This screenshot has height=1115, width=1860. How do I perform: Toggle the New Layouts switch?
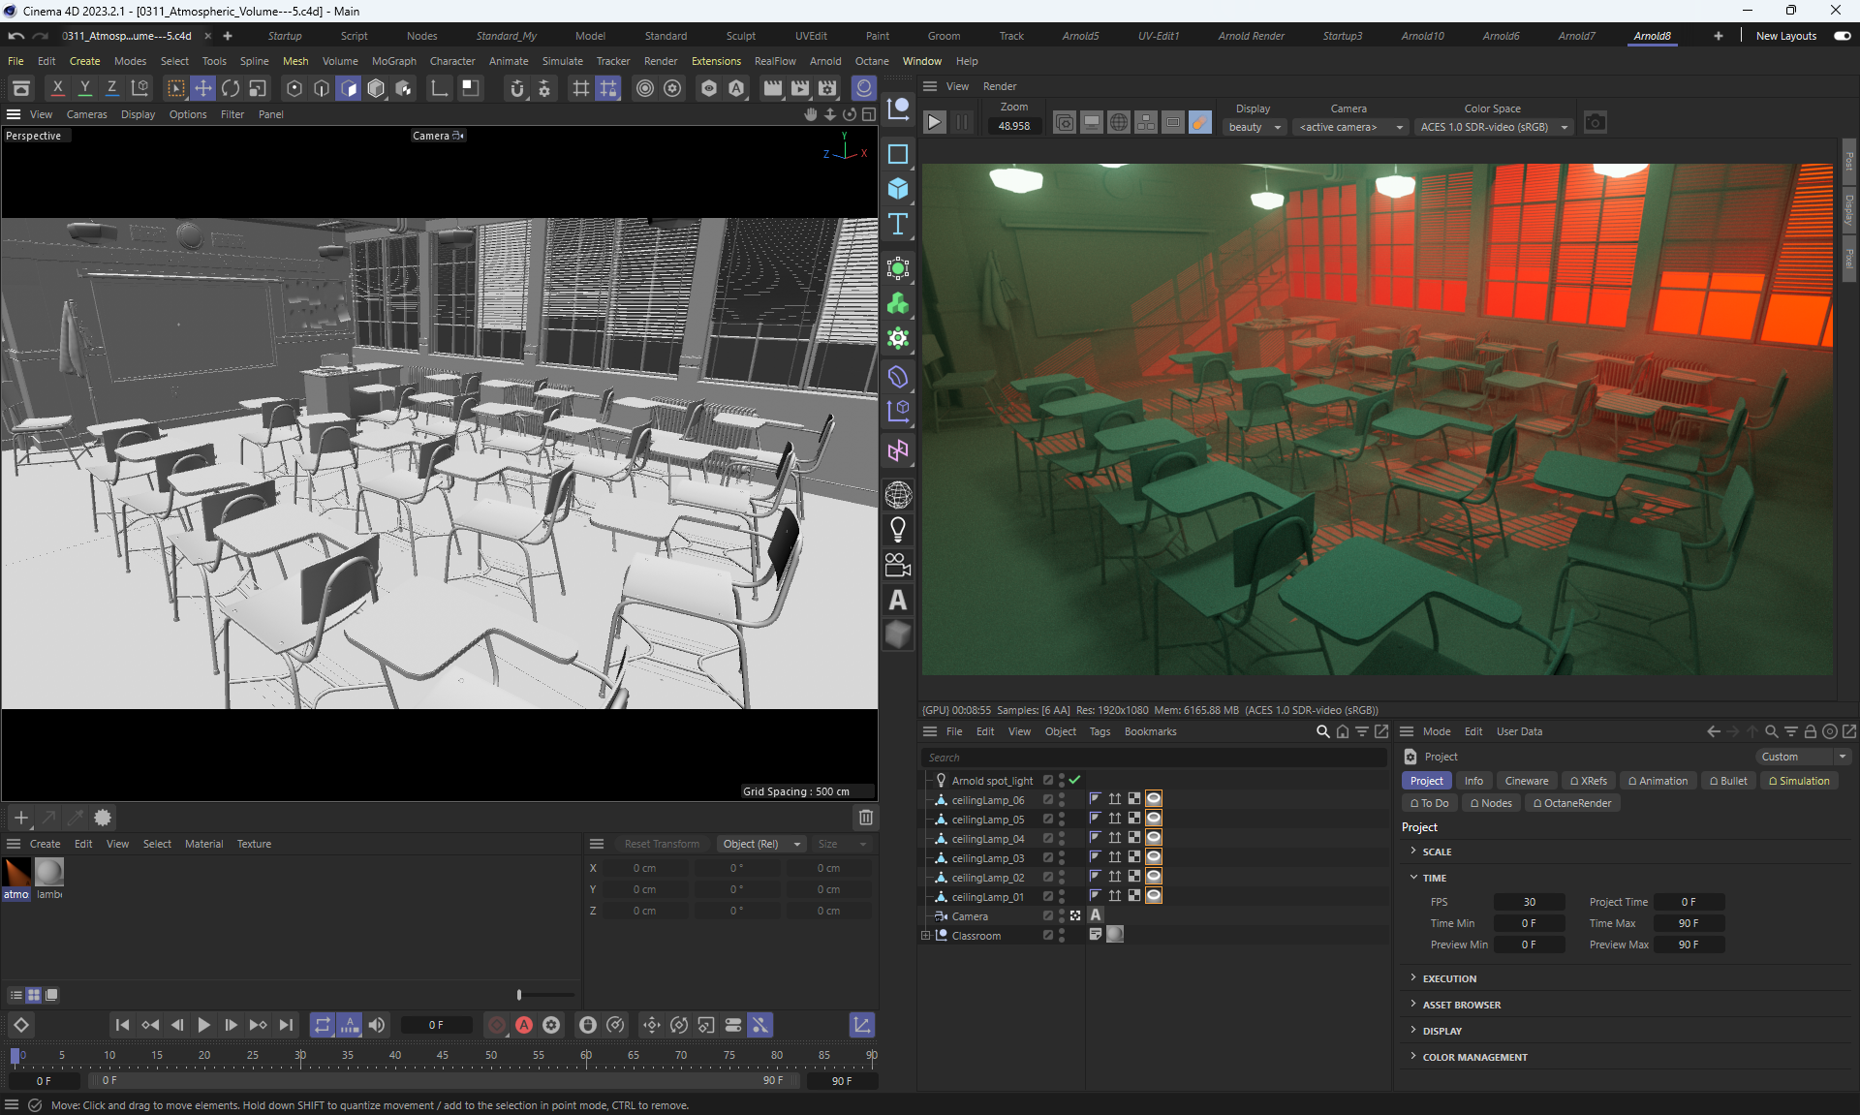(x=1842, y=36)
